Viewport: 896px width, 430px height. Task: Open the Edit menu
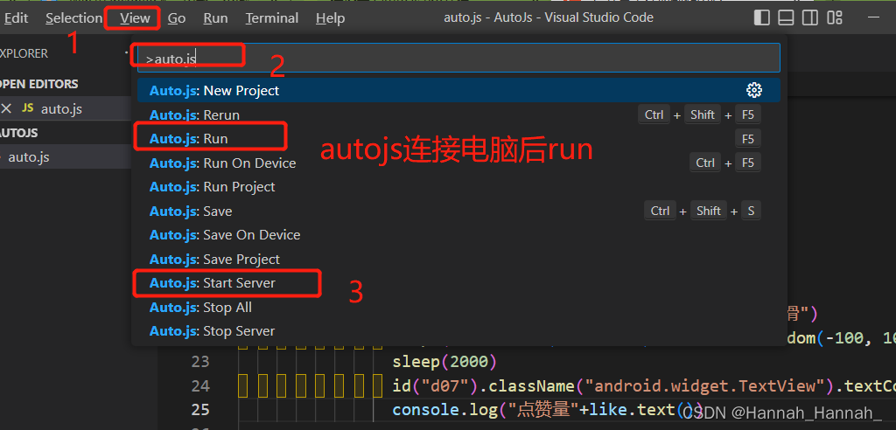click(x=16, y=18)
